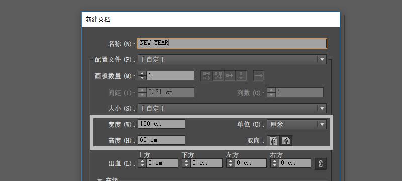Screen dimensions: 402x181
Task: Increase artboard count with the up arrow
Action: [x=142, y=73]
